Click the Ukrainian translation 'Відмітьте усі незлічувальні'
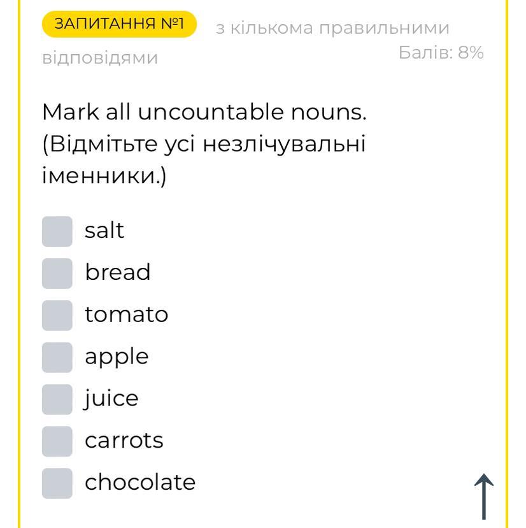The height and width of the screenshot is (528, 526). pyautogui.click(x=204, y=144)
